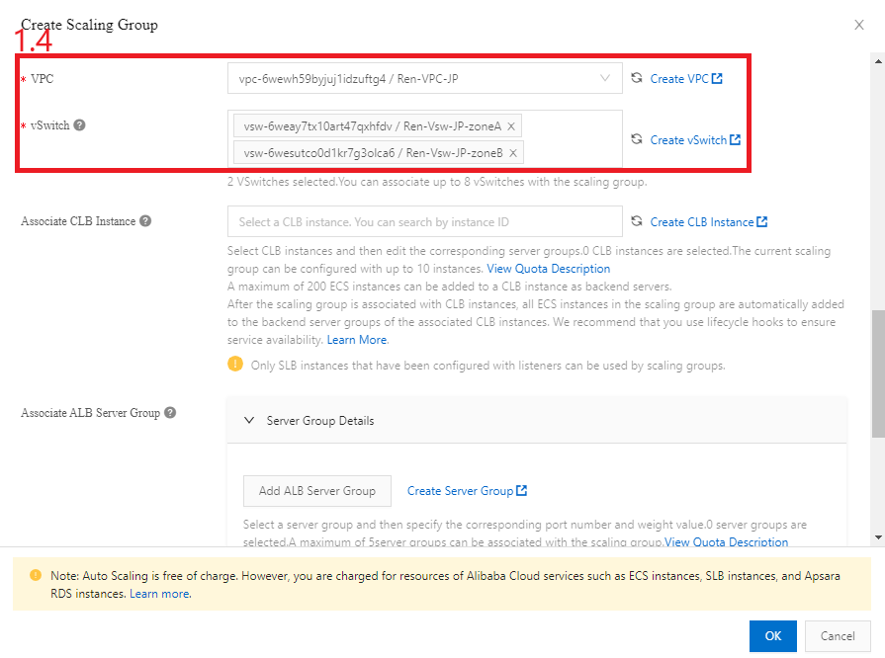
Task: Collapse the Server Group Details section
Action: pos(250,420)
